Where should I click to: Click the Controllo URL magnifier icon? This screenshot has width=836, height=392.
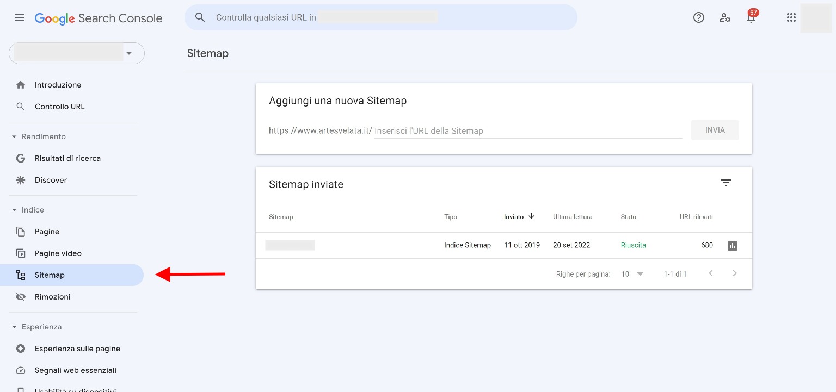click(x=21, y=107)
